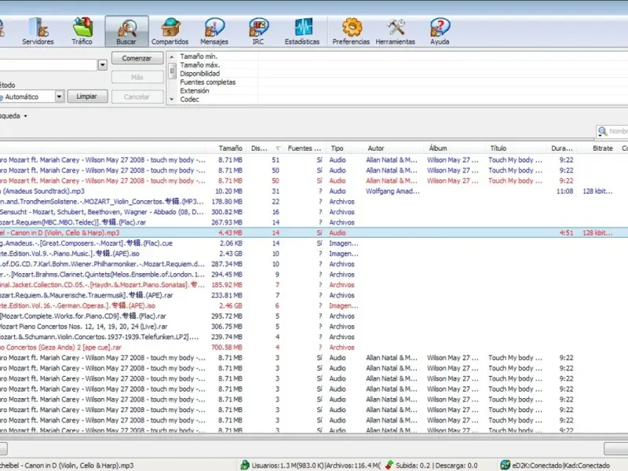The height and width of the screenshot is (471, 628).
Task: Click the eD2K connection status icon
Action: click(x=505, y=466)
